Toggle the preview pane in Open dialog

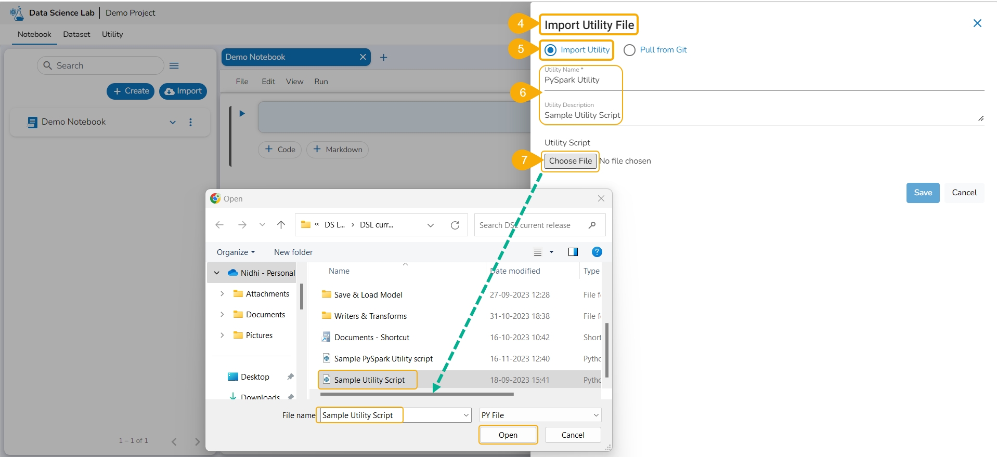tap(573, 252)
